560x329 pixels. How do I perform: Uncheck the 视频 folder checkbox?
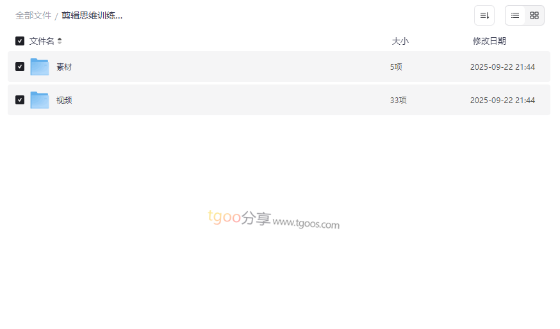(20, 100)
